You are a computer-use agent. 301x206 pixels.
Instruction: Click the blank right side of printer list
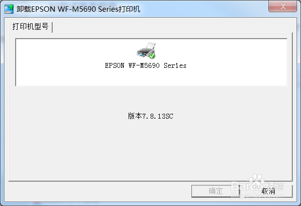[240, 62]
